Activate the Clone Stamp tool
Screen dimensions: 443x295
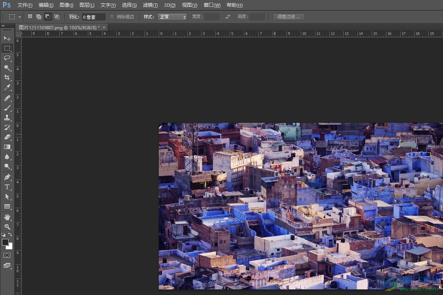[x=7, y=118]
